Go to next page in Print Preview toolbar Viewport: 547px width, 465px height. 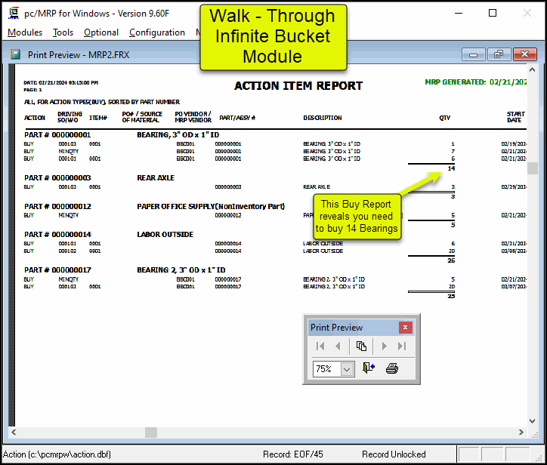point(384,346)
